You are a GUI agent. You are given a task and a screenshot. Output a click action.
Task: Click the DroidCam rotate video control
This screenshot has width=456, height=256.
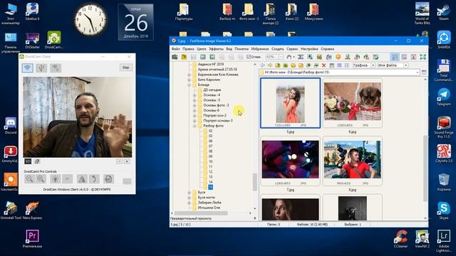pos(94,179)
